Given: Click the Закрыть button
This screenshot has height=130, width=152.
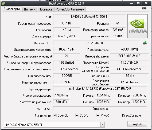Looking at the screenshot, I should click(137, 124).
